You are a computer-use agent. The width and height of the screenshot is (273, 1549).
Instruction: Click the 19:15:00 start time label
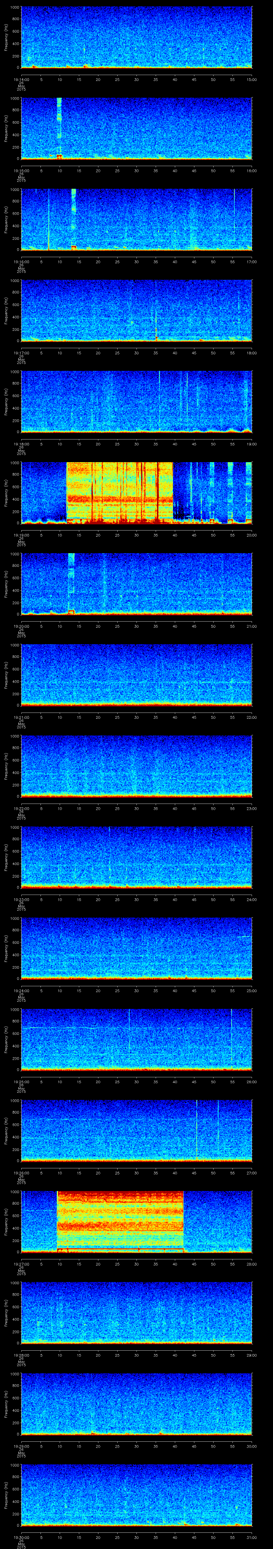click(21, 171)
